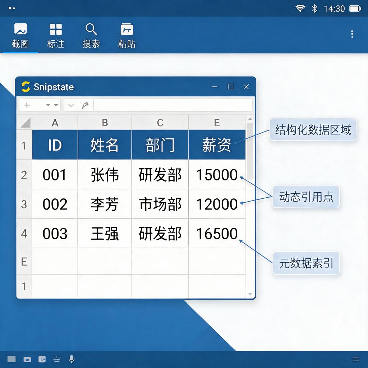Click the 薪资 header cell

(217, 145)
